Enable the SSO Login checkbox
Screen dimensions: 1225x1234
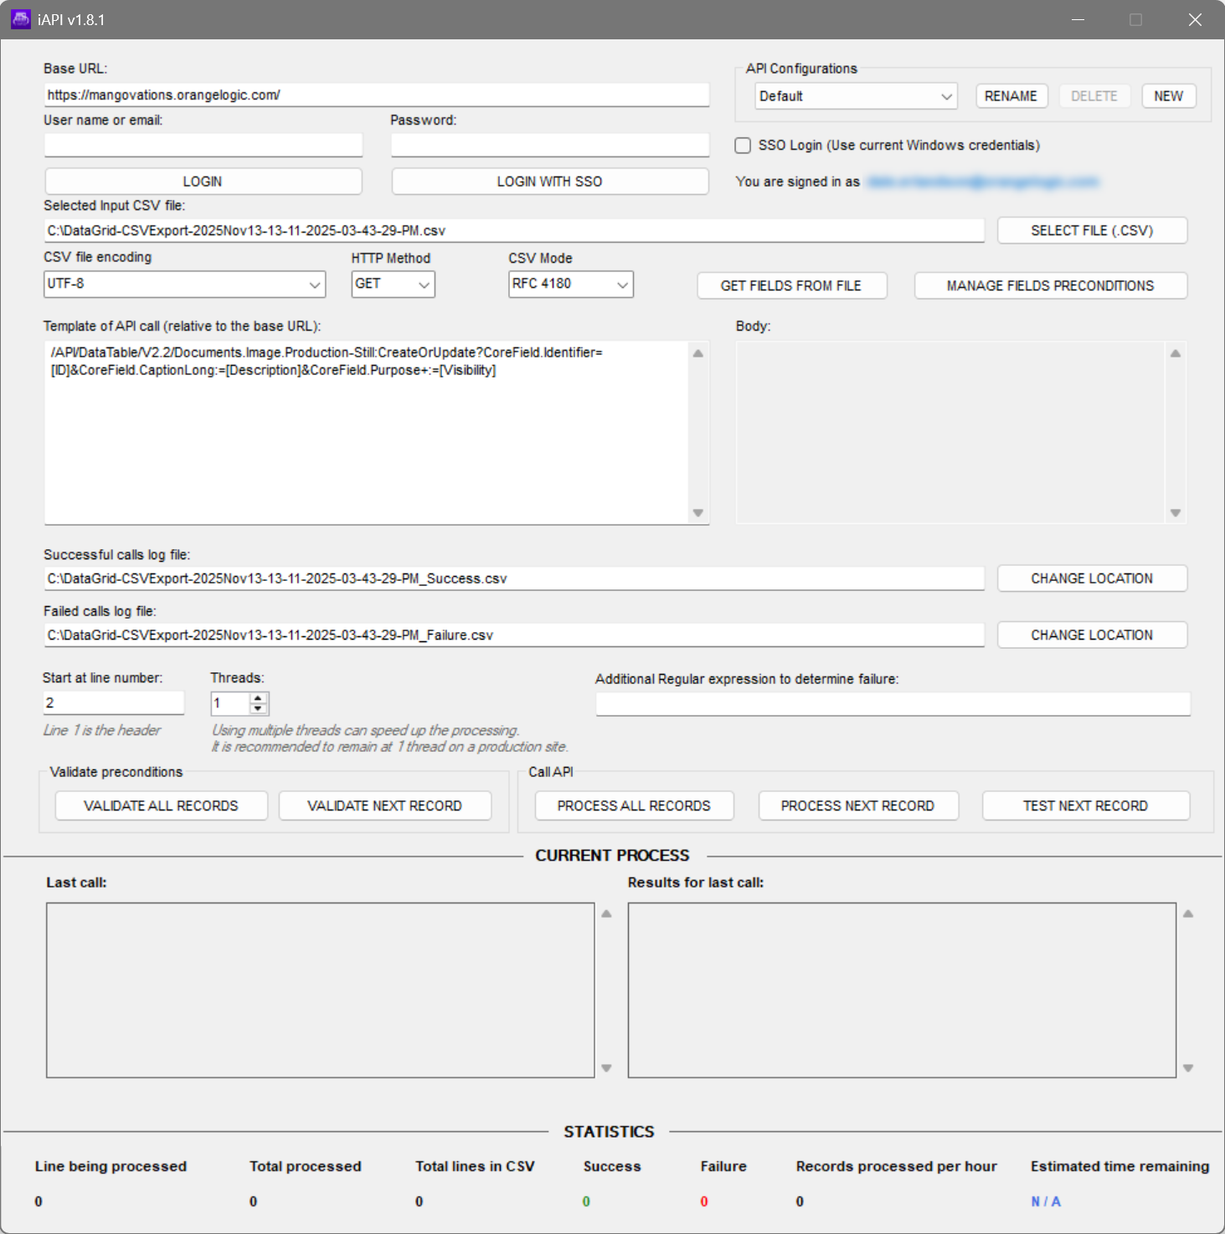(743, 145)
